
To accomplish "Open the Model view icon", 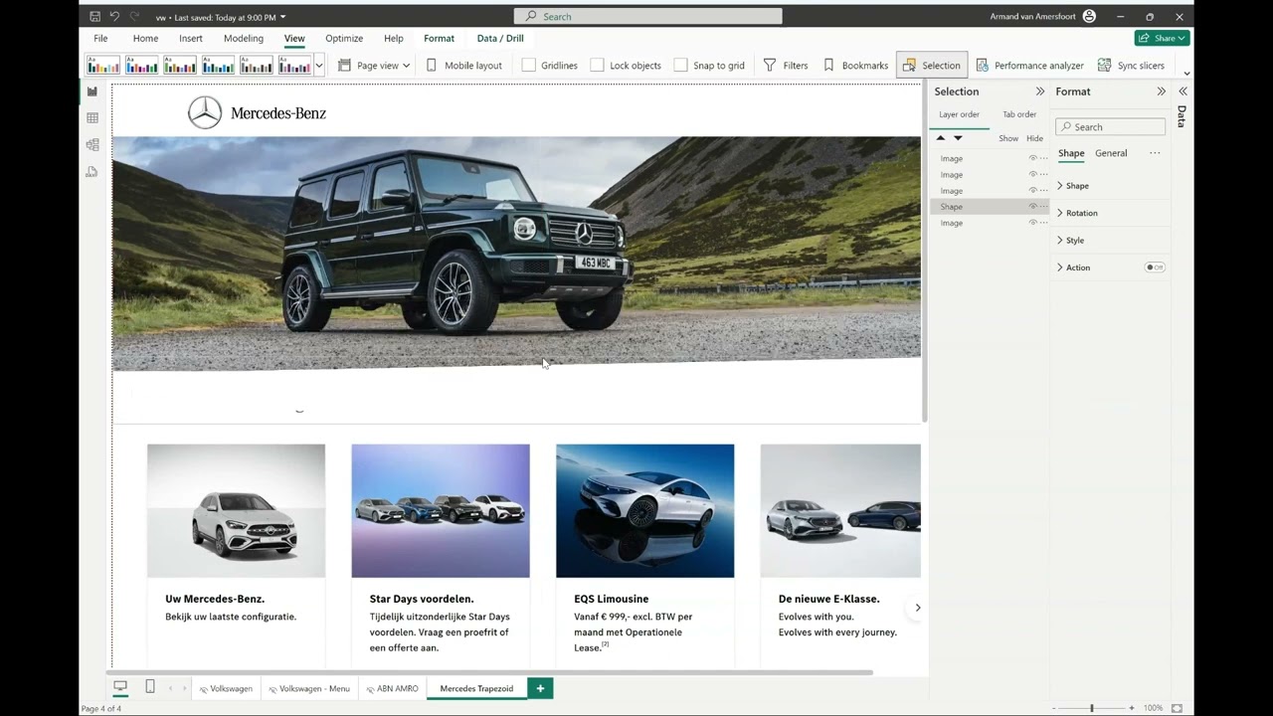I will click(x=92, y=145).
